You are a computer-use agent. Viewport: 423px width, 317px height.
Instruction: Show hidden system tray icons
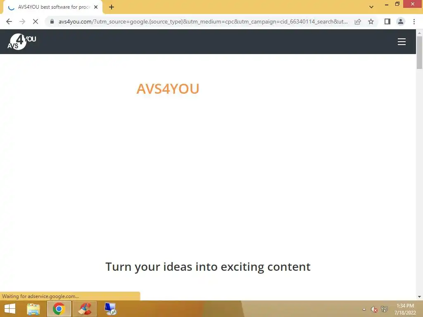click(x=364, y=309)
